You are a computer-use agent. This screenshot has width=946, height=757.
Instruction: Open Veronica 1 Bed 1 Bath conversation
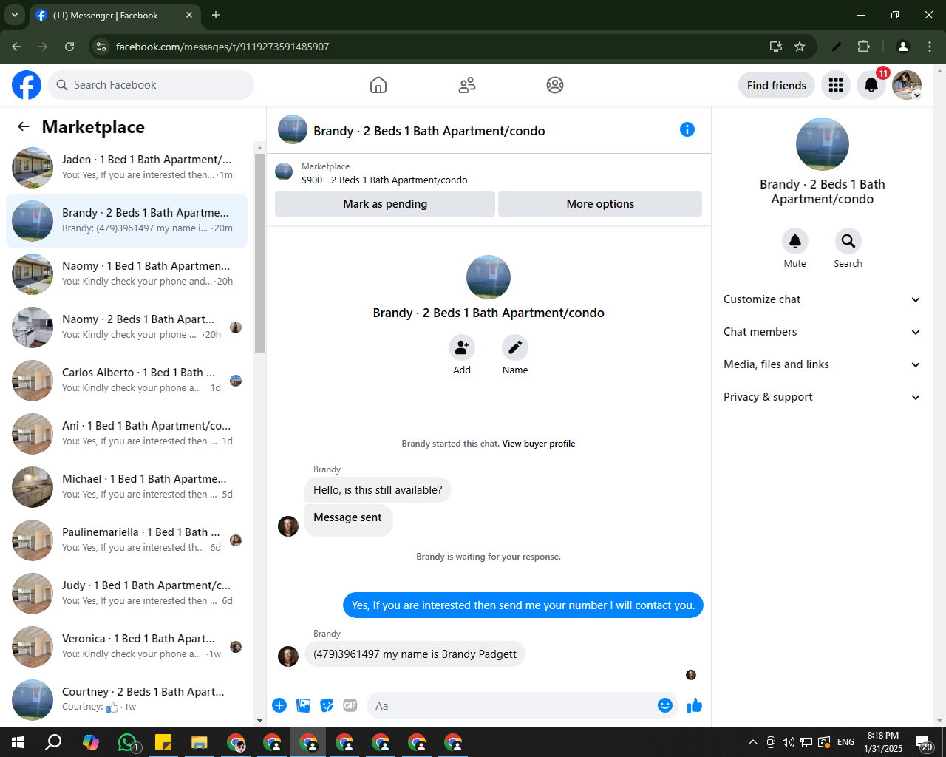(126, 647)
